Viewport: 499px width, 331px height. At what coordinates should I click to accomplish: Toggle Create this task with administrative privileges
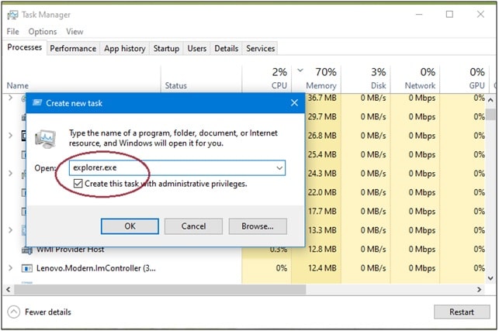(x=78, y=184)
